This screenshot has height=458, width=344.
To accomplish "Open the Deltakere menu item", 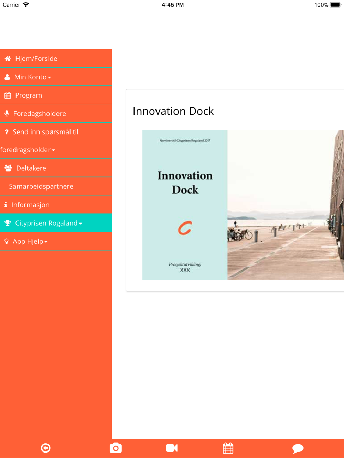I will point(56,168).
